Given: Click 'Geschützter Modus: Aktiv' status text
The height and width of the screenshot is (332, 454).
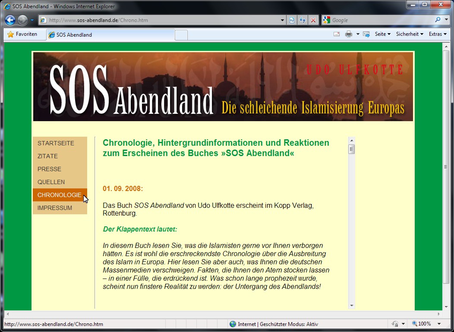Looking at the screenshot, I should pos(290,324).
